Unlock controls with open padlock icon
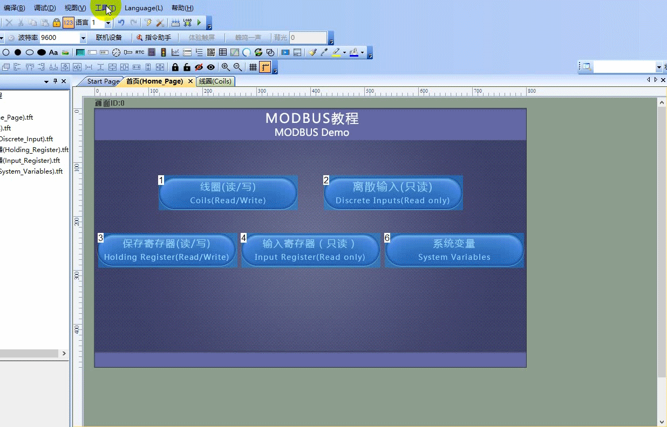The height and width of the screenshot is (427, 667). [x=187, y=67]
